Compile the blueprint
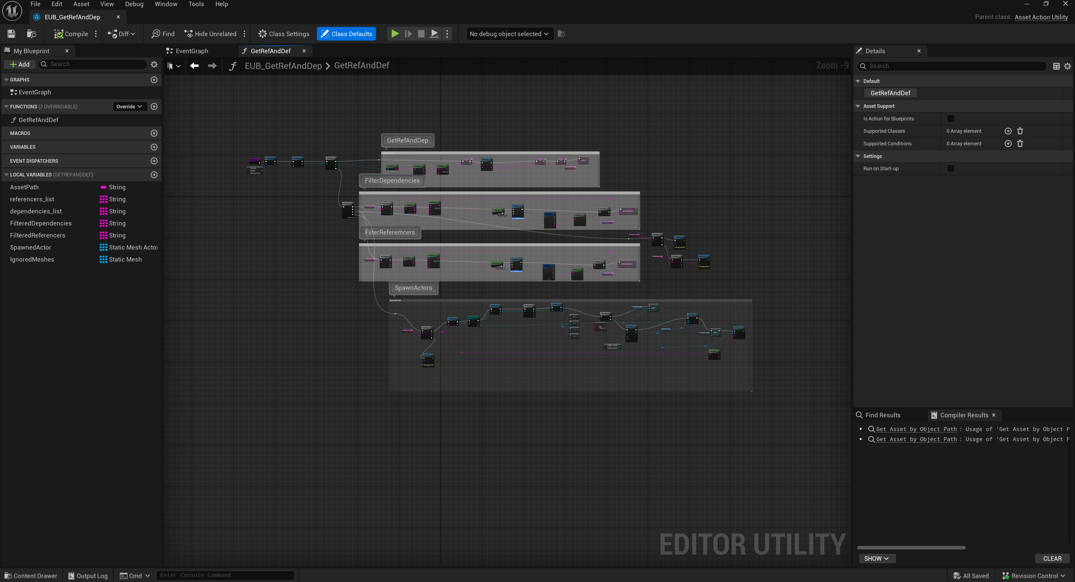1075x582 pixels. (x=71, y=34)
